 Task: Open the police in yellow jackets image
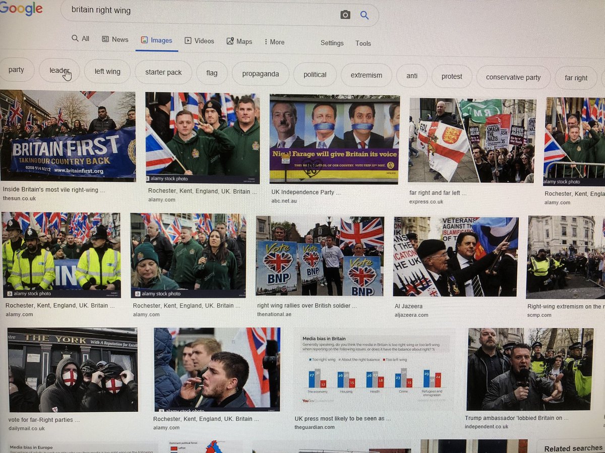pos(61,256)
